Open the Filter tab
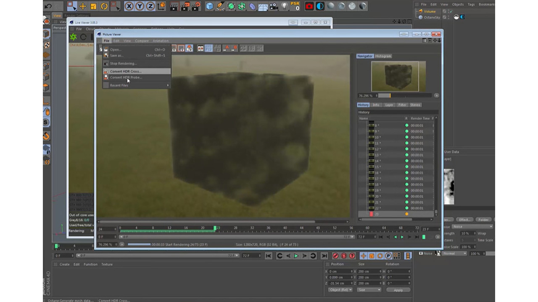 [402, 105]
